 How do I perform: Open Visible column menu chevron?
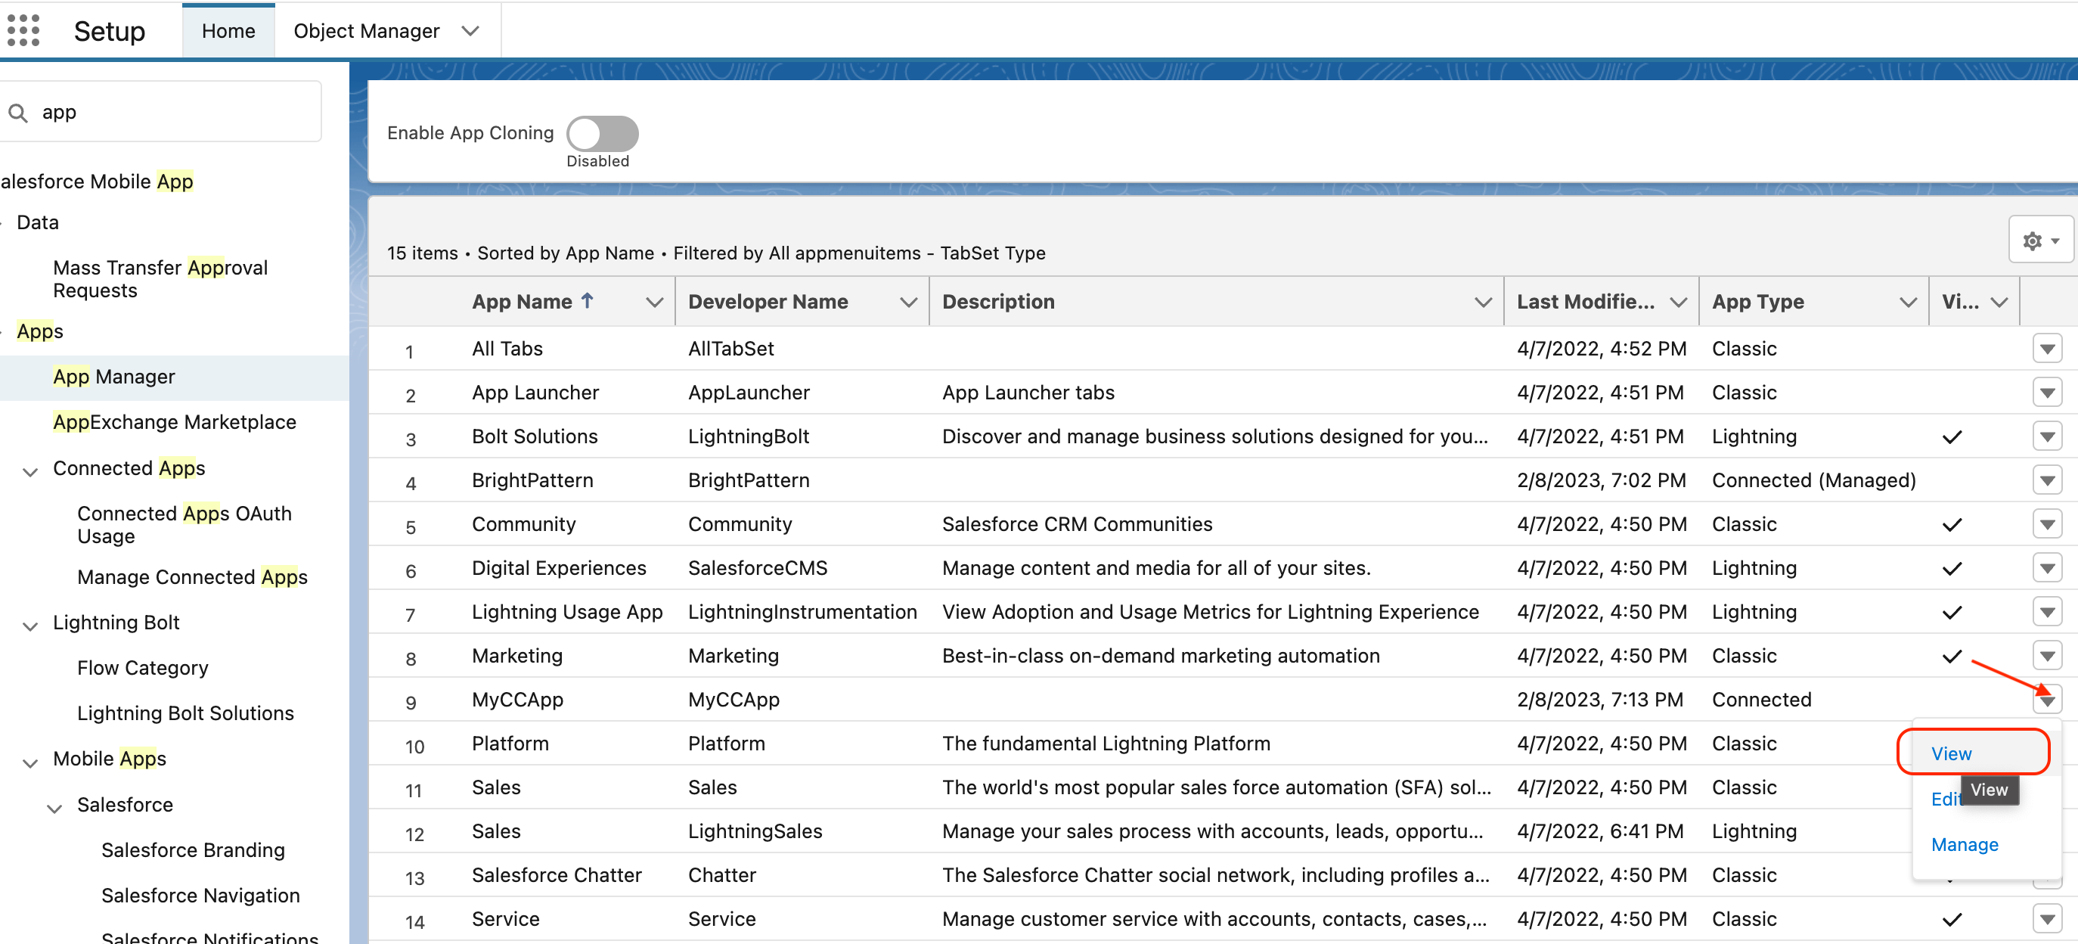1999,303
